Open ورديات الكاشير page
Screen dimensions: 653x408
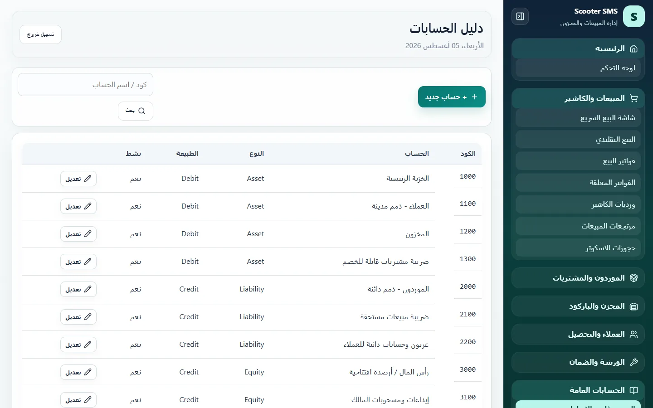578,204
